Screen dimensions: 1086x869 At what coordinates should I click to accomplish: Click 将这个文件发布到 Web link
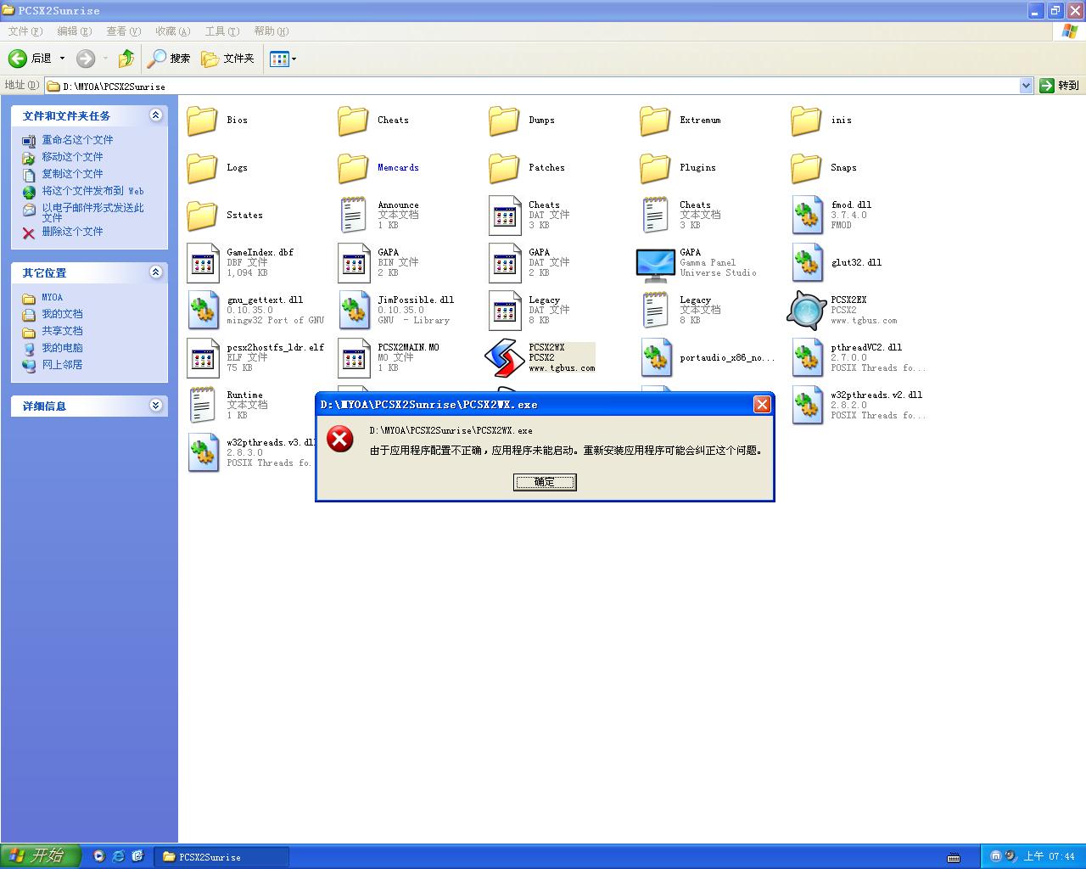coord(93,191)
